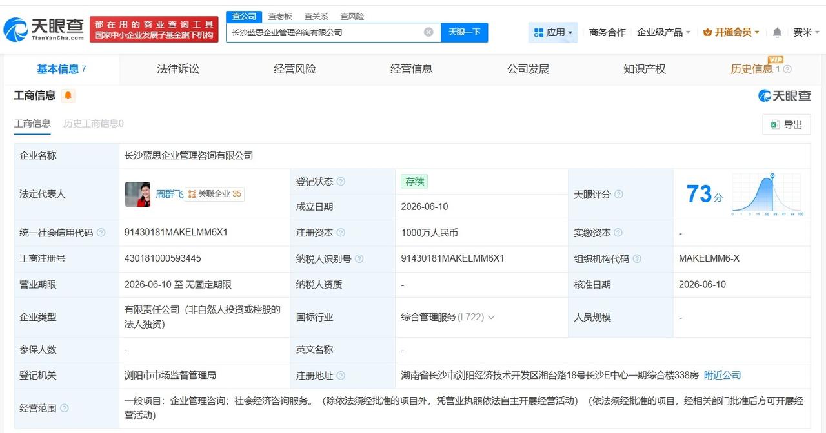
Task: Select credit code 91430181MAKELMM6X1 in 统一社会信用代码 row
Action: [x=176, y=233]
